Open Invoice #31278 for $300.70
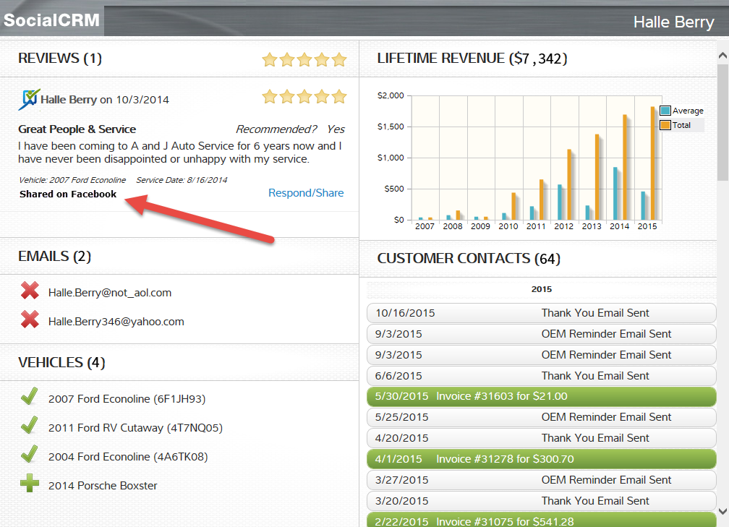 541,459
